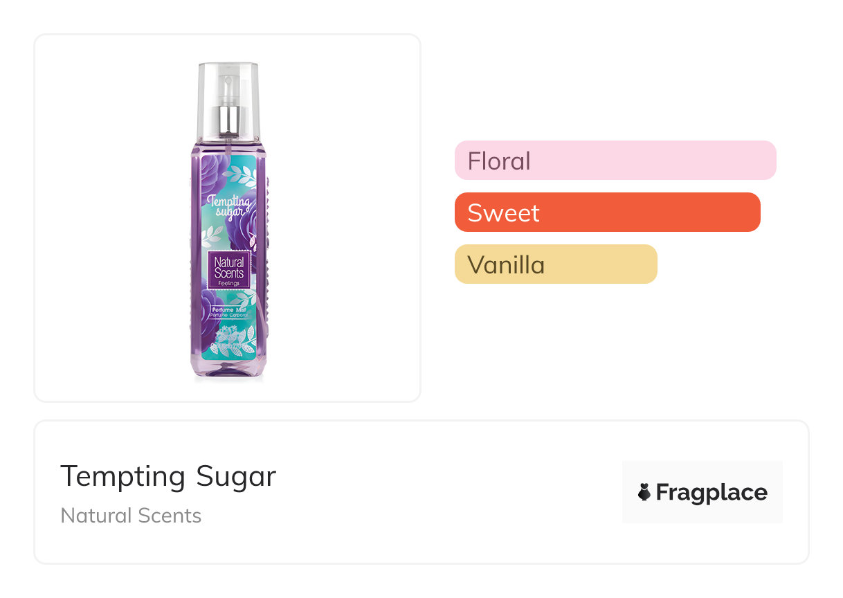Click the word 'Floral' in accord list
Viewport: 843px width, 598px height.
click(499, 161)
